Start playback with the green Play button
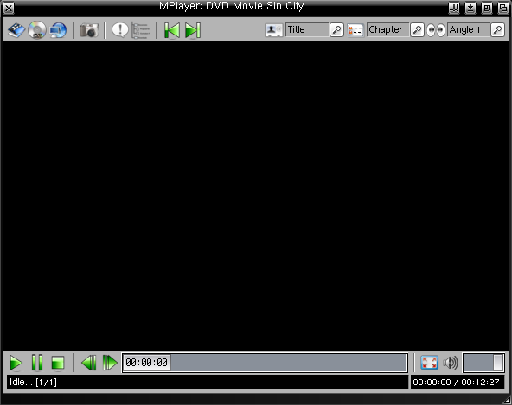The width and height of the screenshot is (512, 405). pyautogui.click(x=16, y=363)
